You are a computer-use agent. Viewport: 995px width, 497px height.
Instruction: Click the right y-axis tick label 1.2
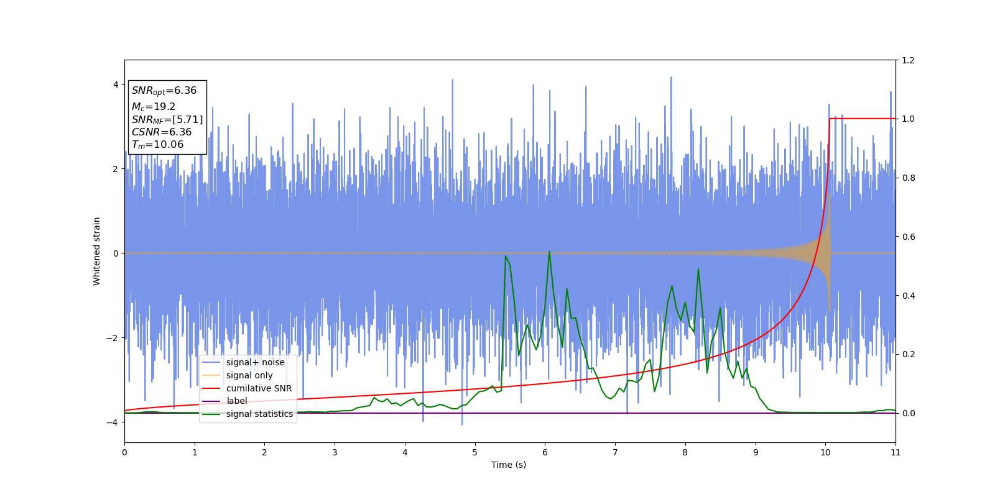coord(908,60)
